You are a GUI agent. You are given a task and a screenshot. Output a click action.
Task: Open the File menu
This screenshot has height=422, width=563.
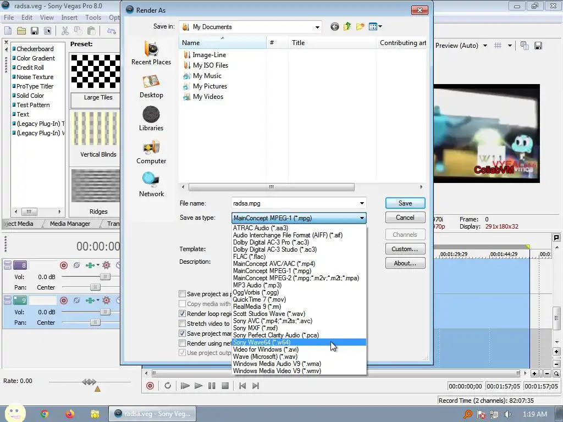[9, 18]
